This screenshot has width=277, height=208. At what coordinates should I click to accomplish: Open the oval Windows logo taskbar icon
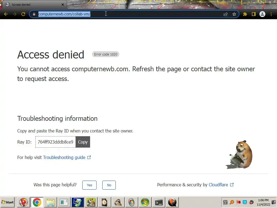[131, 202]
